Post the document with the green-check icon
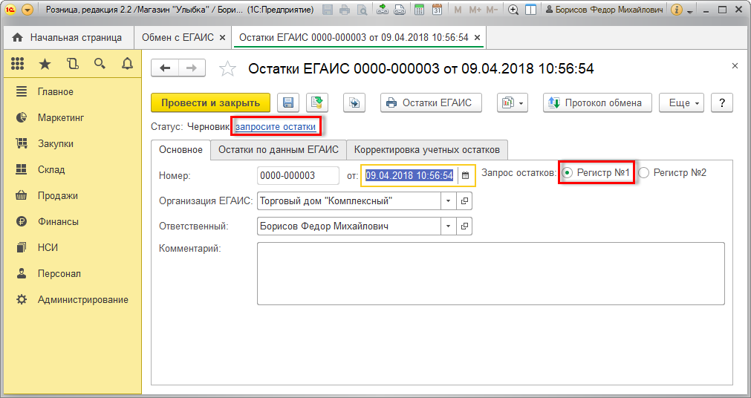The width and height of the screenshot is (751, 398). 317,102
